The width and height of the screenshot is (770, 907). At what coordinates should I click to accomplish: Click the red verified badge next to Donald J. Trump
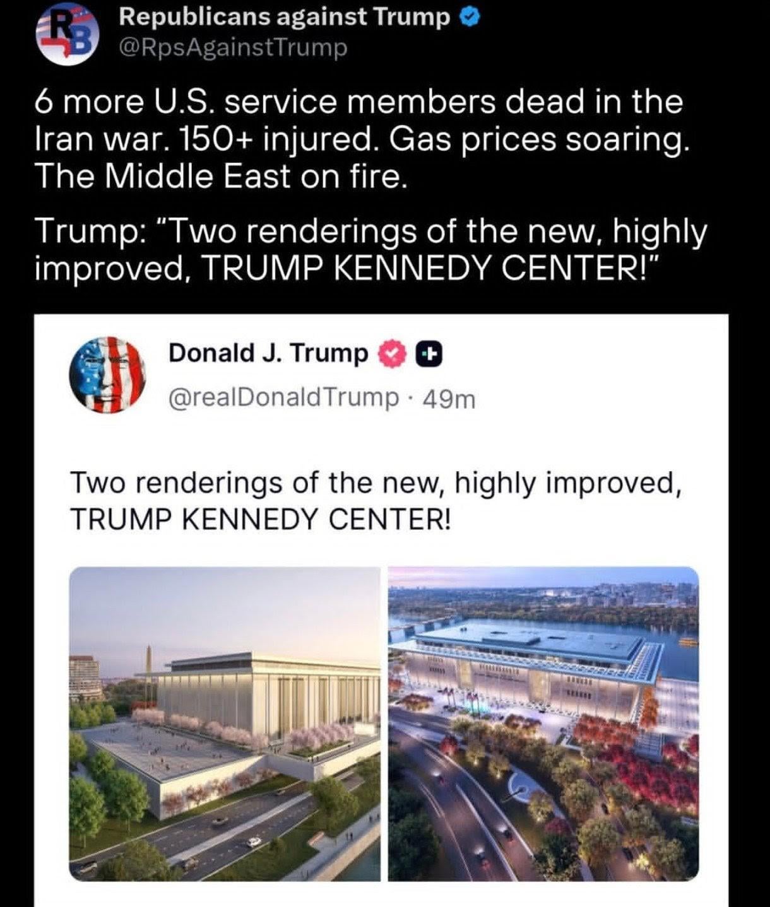coord(393,354)
